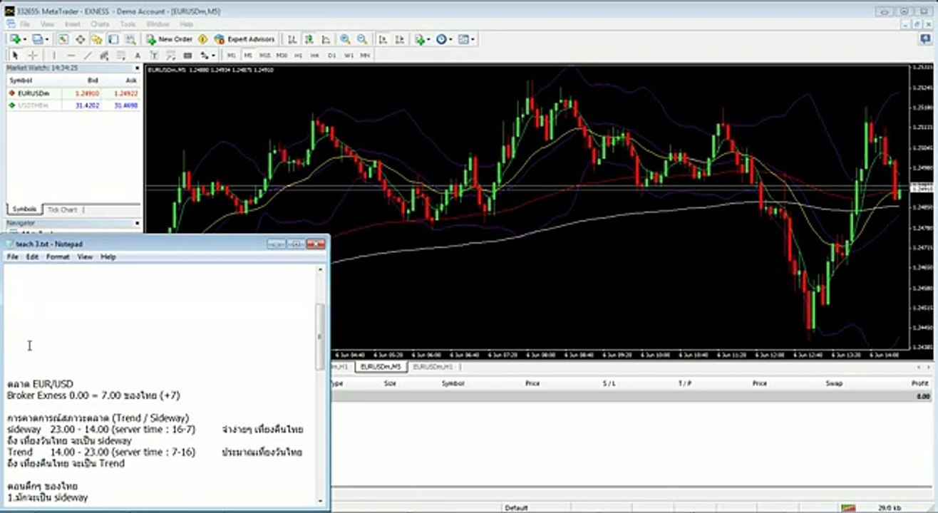Switch chart to H1 timeframe
The image size is (938, 513).
tap(298, 55)
